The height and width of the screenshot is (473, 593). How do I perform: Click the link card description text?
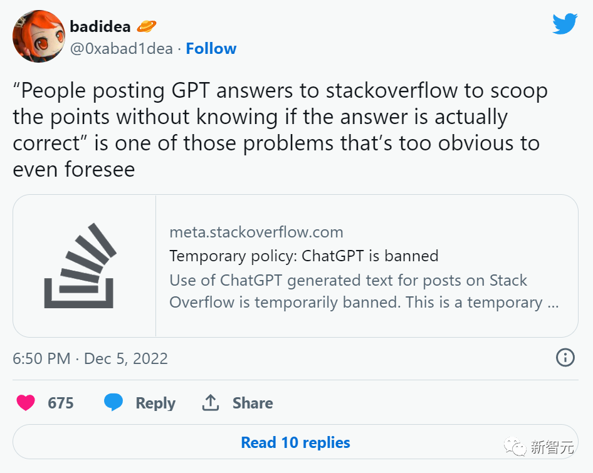[364, 291]
